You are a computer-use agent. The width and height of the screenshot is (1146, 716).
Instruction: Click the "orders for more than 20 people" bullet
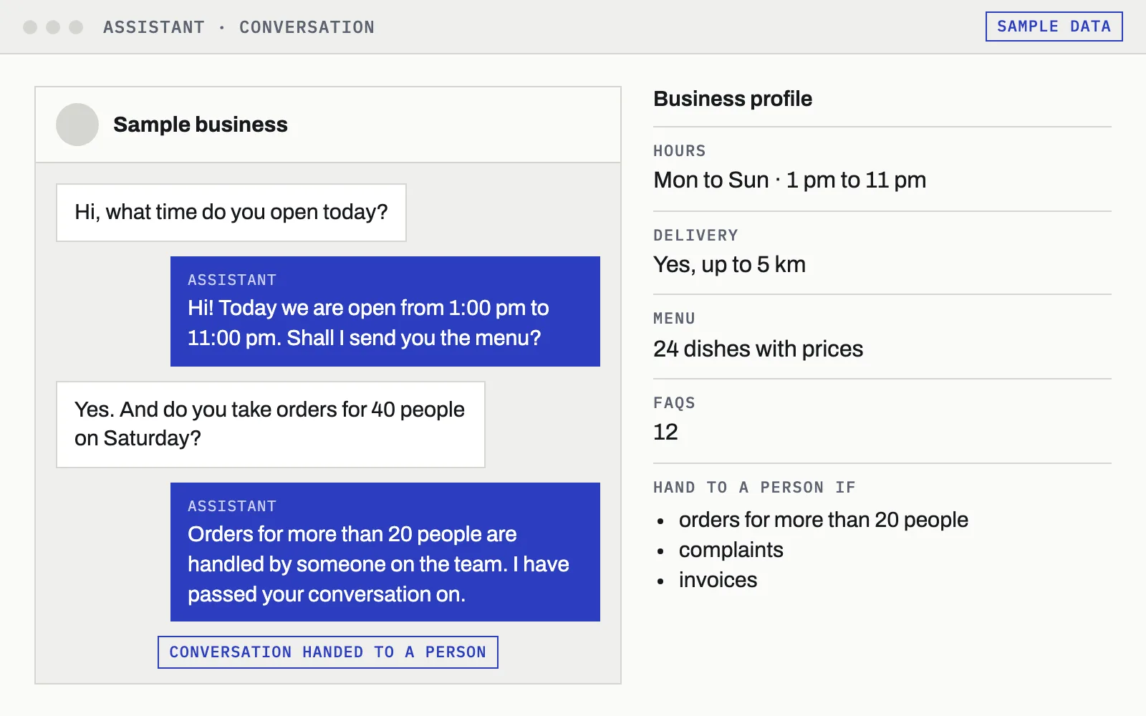coord(824,520)
